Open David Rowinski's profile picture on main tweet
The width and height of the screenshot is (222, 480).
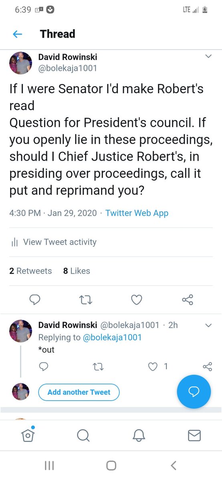click(20, 63)
